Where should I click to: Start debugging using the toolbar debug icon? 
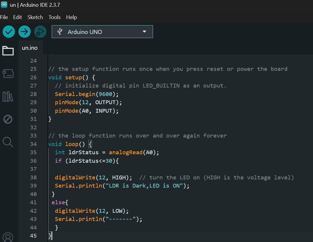coord(40,32)
